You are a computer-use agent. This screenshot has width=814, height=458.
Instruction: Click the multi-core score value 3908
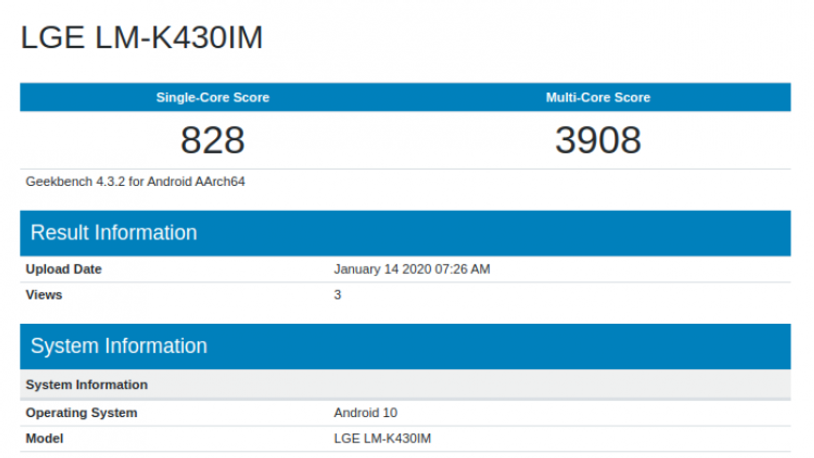598,140
